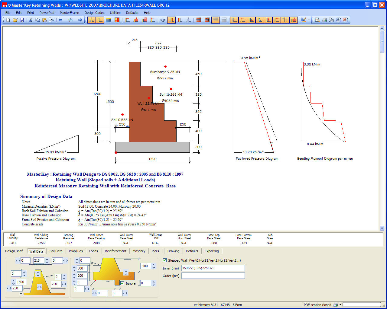Viewport: 387px width, 309px height.
Task: Increase the 215 wall thickness spinner
Action: click(47, 259)
